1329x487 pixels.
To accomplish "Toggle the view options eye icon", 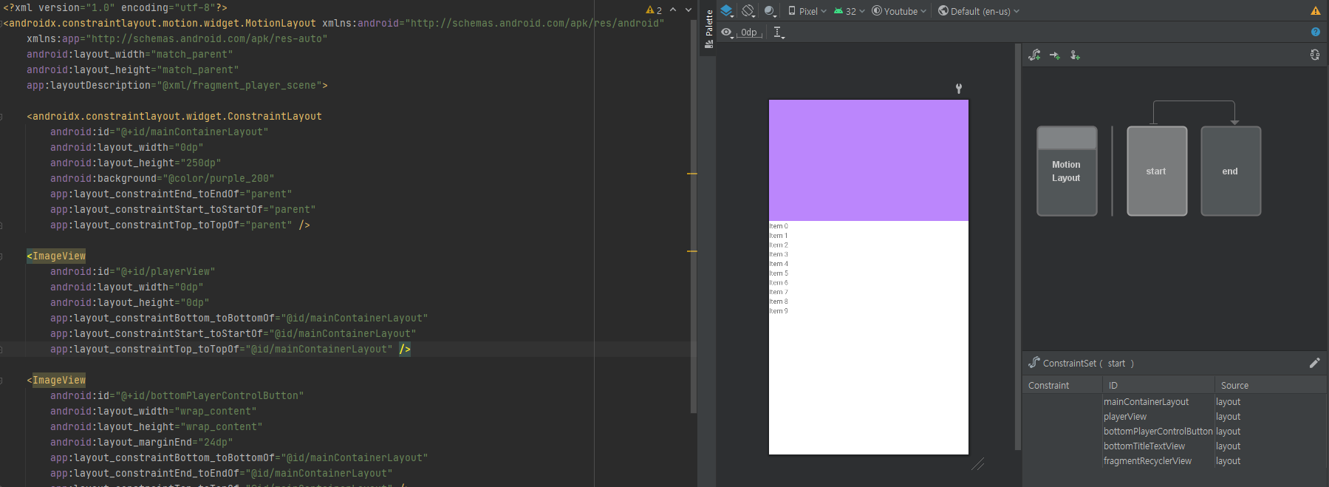I will click(727, 33).
